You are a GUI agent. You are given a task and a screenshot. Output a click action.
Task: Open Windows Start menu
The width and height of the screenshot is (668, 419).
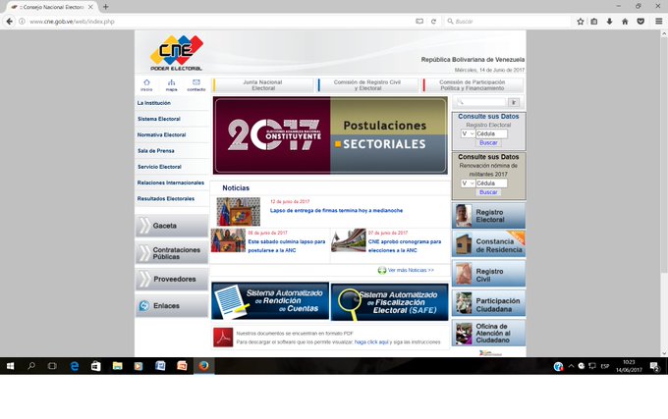click(x=10, y=366)
